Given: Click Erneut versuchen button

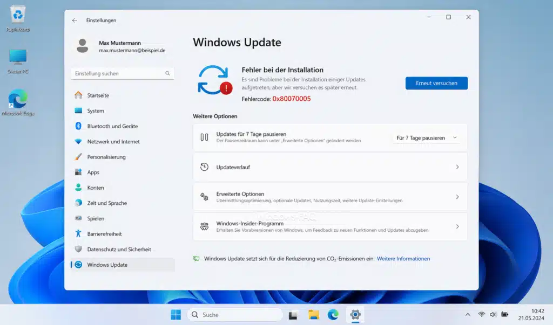Looking at the screenshot, I should coord(436,83).
